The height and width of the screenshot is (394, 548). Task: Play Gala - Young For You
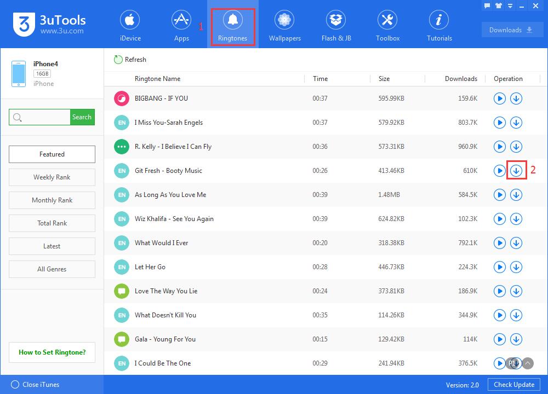coord(500,339)
